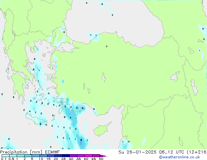Screen dimensions: 207x160
Task: Pick the legend swatch between 0.1 and 0.5
Action: point(6,156)
